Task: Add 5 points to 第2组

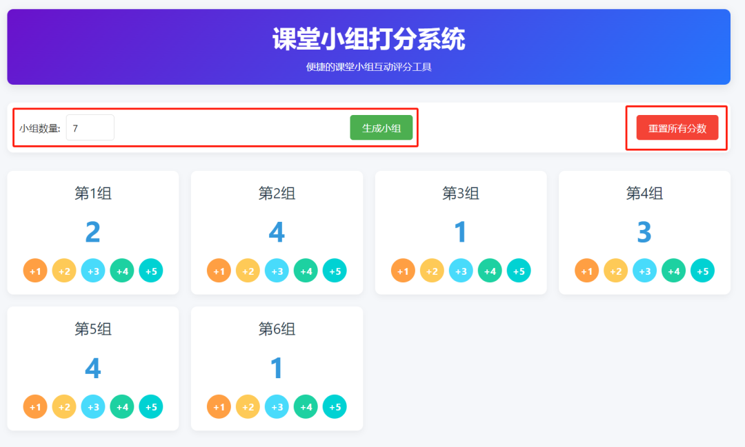Action: pyautogui.click(x=335, y=271)
